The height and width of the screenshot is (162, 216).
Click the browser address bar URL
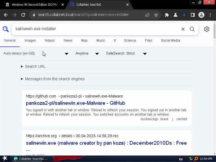tap(83, 15)
